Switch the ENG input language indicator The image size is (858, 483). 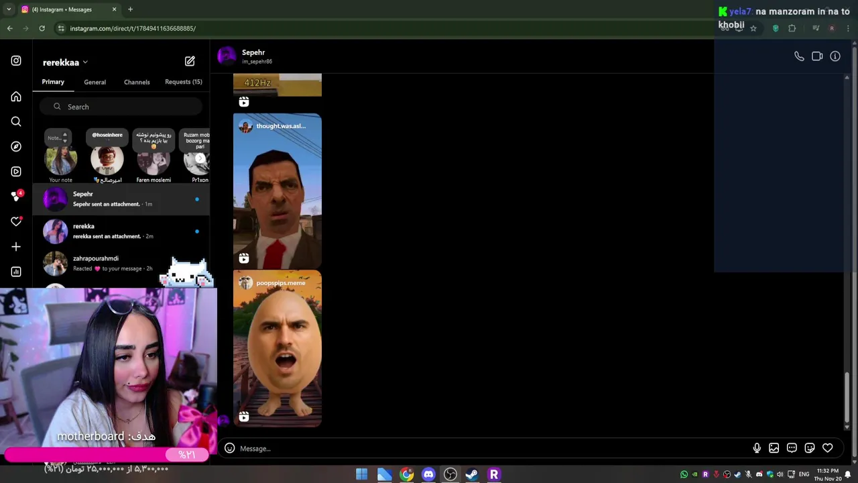(804, 474)
